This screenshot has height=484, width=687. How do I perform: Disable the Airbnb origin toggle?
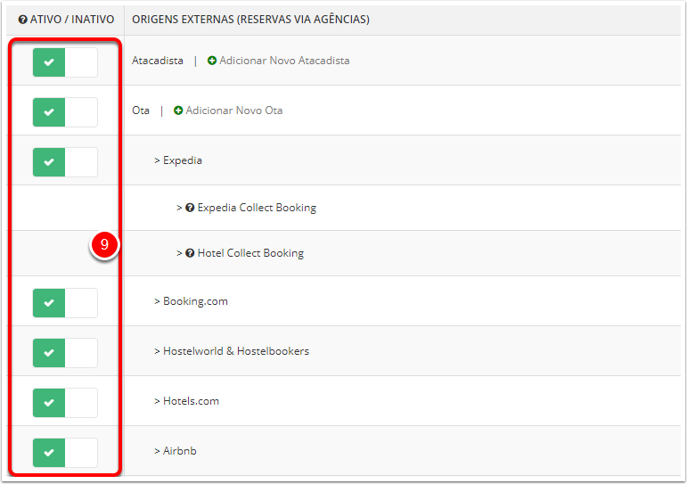click(x=65, y=453)
